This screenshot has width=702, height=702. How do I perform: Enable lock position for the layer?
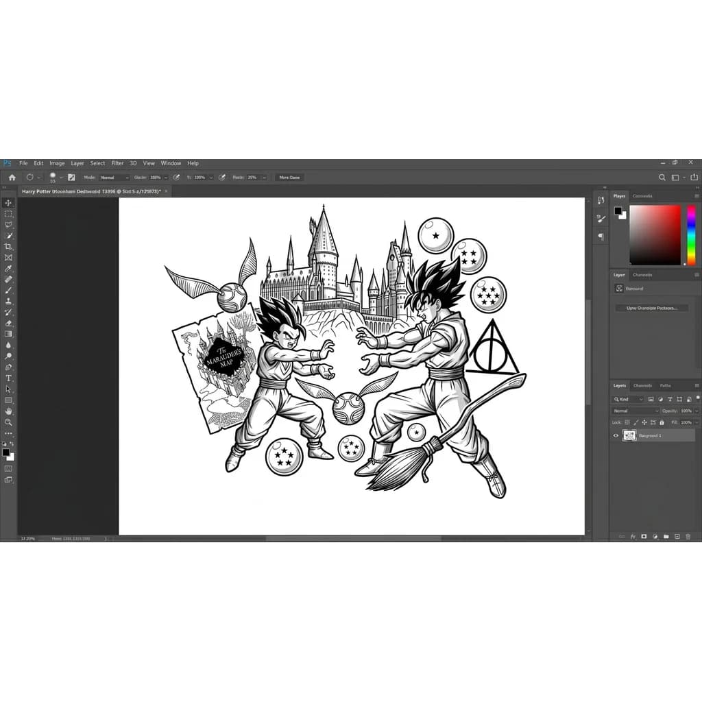click(644, 422)
